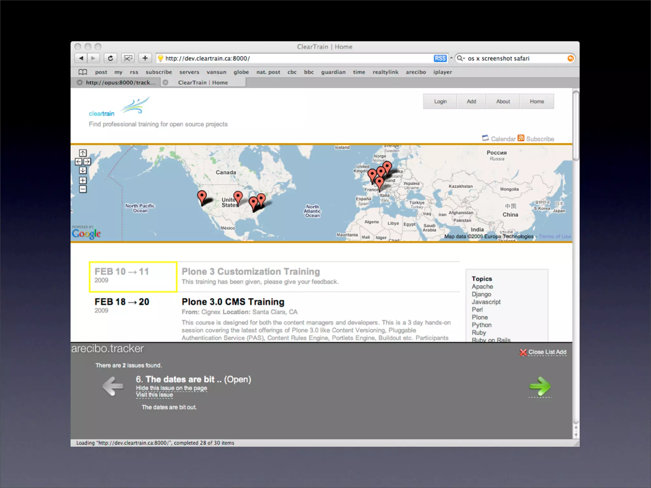Click 'Visit this issue' link

(x=154, y=395)
